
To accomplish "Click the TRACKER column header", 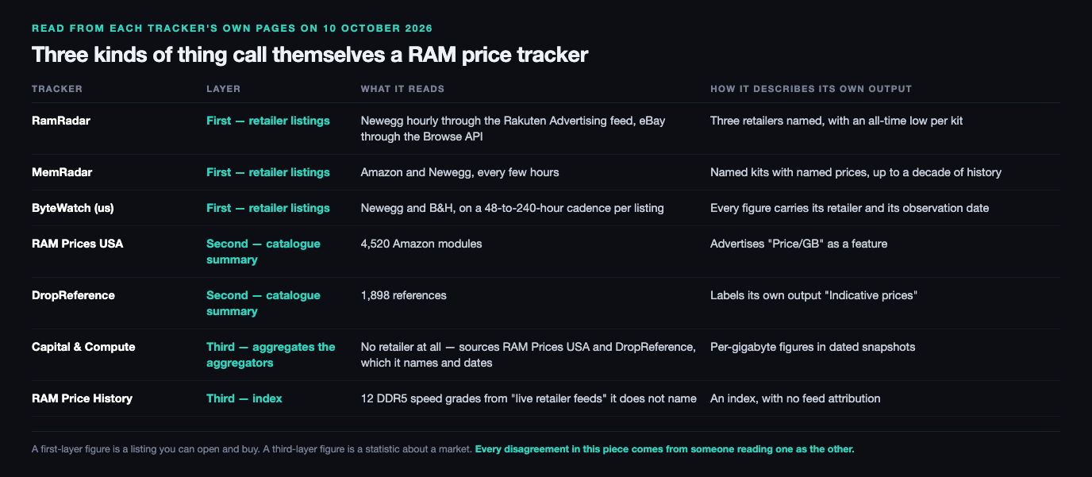I will tap(57, 89).
